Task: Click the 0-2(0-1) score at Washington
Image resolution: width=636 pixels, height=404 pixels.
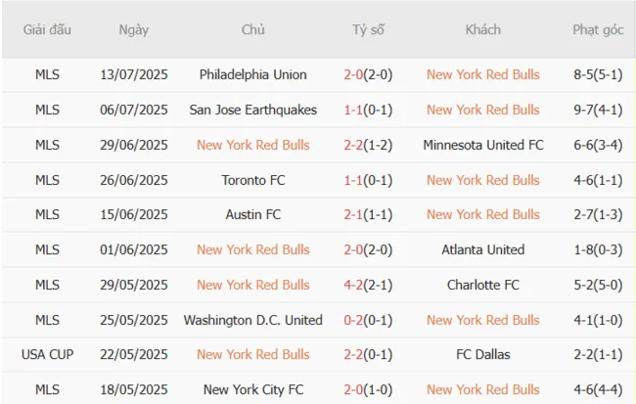Action: click(x=368, y=320)
